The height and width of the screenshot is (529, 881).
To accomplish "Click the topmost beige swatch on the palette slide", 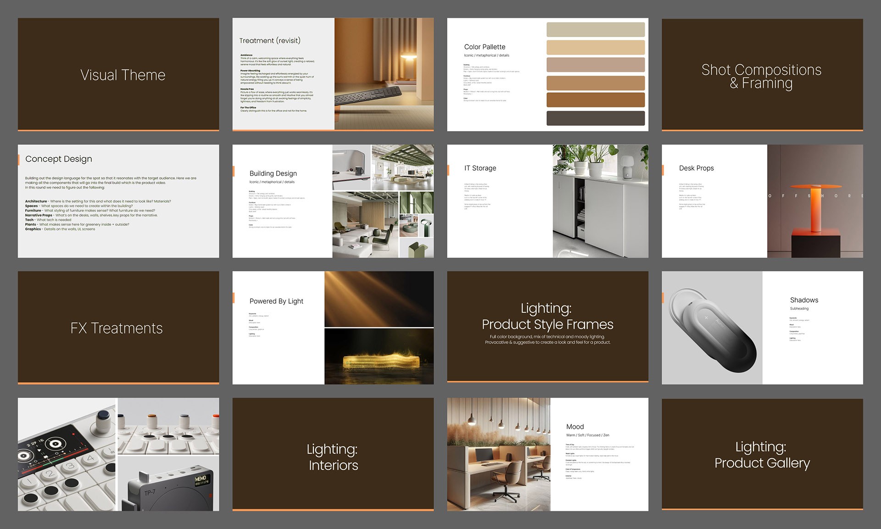I will pyautogui.click(x=595, y=29).
